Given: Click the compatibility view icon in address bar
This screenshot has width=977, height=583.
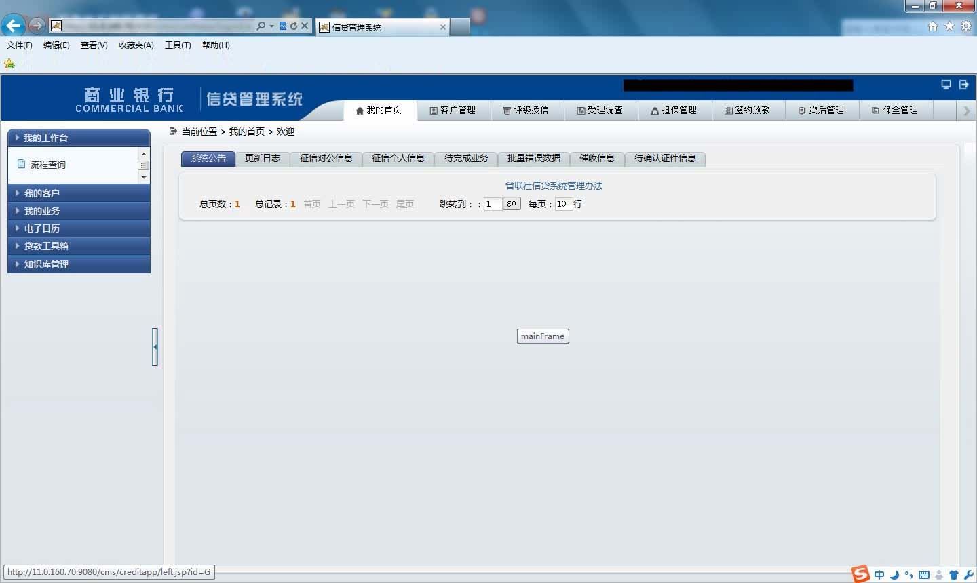Looking at the screenshot, I should click(283, 26).
